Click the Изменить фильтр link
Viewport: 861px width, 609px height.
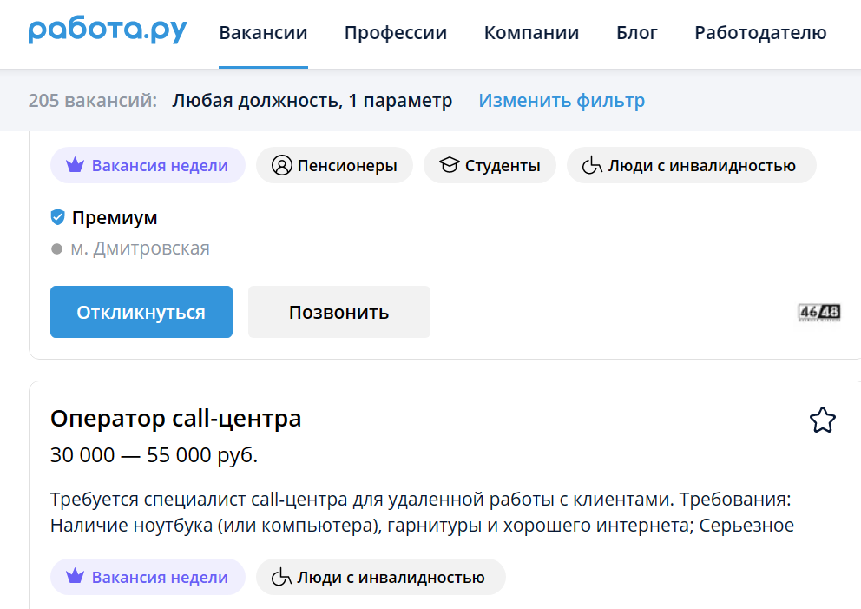pyautogui.click(x=562, y=101)
